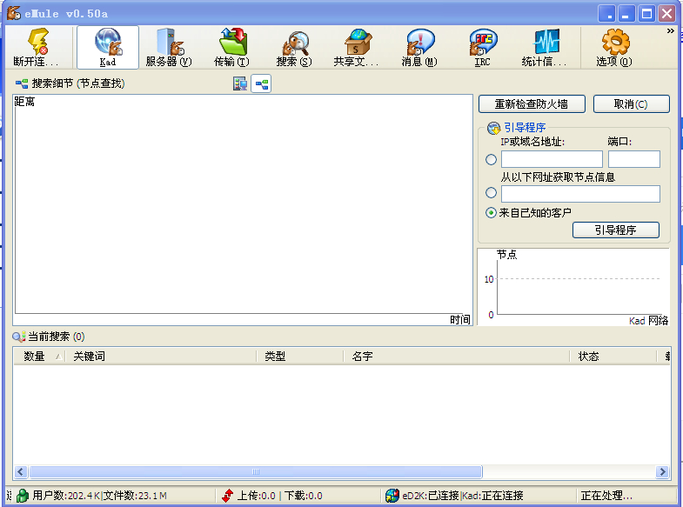Click '用户数:202.4 K|文件数:23.1 M' status text
Screen dimensions: 683x507
[x=100, y=495]
